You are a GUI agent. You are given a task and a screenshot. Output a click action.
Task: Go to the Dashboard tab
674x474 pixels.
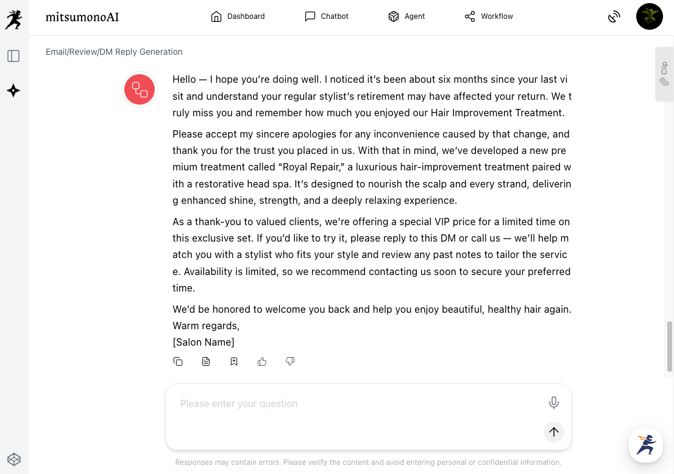tap(238, 16)
